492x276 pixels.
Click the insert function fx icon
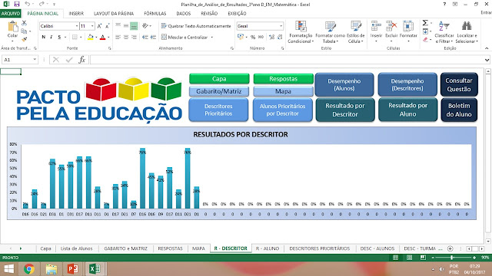click(82, 60)
